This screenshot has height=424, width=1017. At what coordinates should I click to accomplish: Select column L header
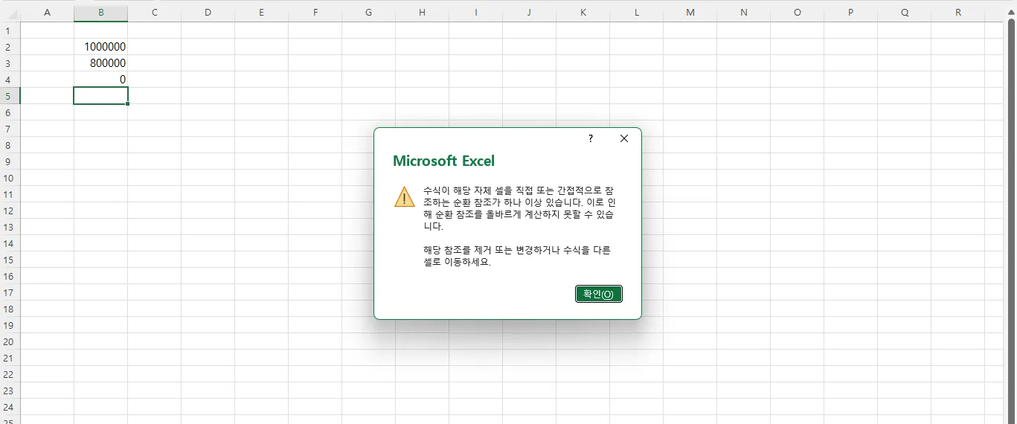tap(636, 13)
